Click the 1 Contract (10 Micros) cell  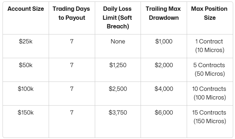click(x=209, y=46)
